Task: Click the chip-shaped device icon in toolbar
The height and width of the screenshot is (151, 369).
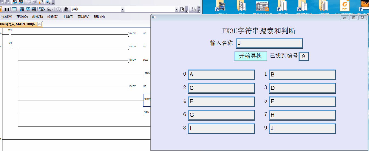Action: [7, 9]
